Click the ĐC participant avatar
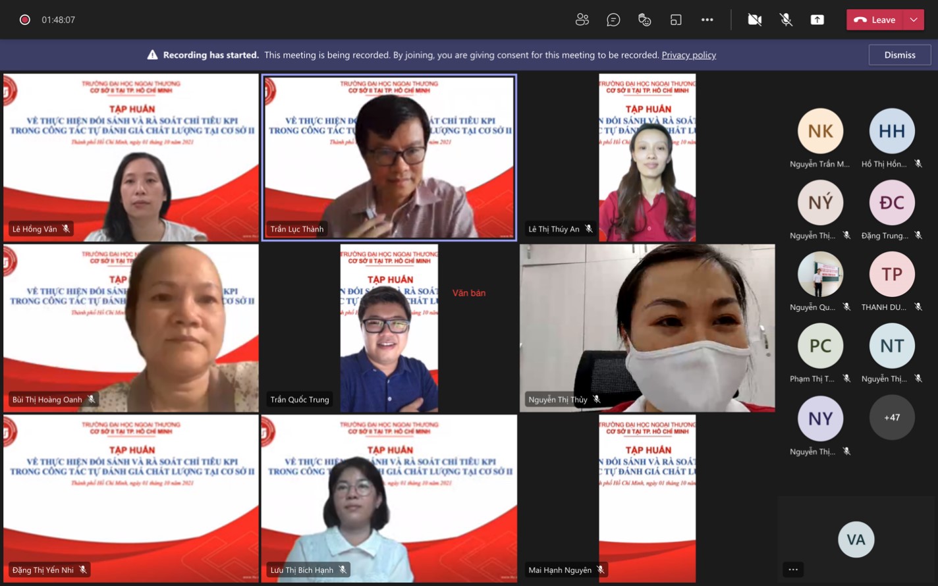 coord(892,202)
